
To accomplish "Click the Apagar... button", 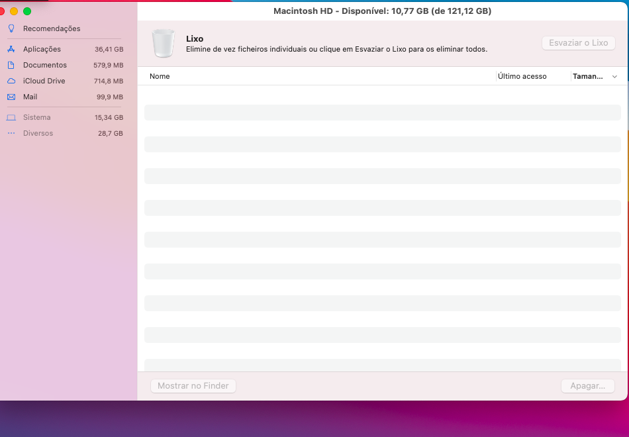I will coord(588,386).
